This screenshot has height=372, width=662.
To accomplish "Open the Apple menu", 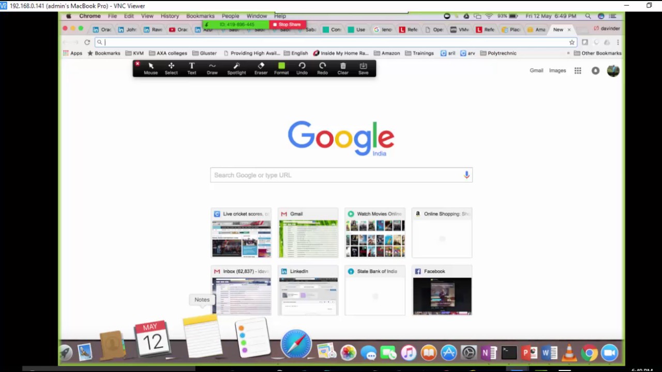I will click(68, 16).
